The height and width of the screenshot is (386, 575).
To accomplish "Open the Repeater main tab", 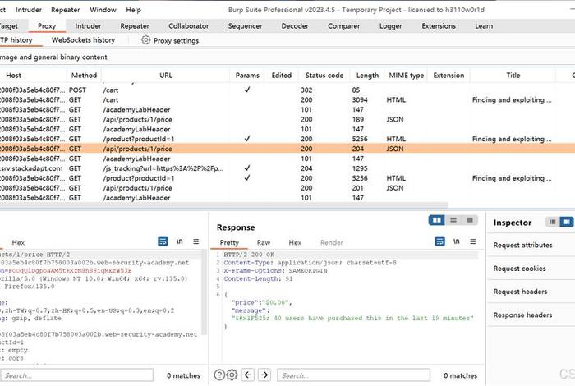I will coord(135,25).
